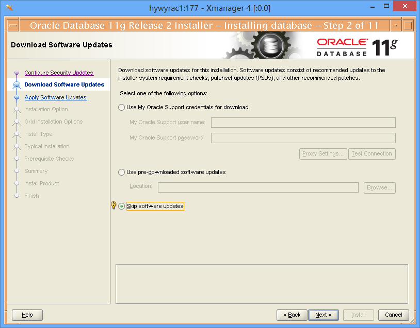Click the Apply Software Updates step bullet
Viewport: 420px width, 328px height.
17,97
